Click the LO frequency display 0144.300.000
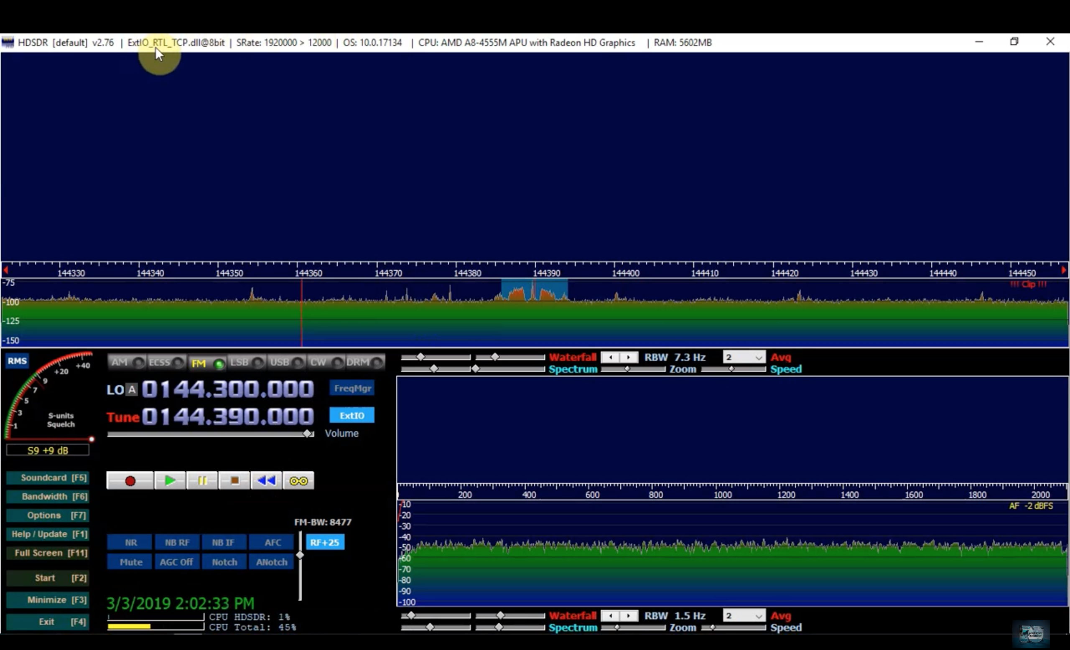The image size is (1070, 650). (x=227, y=389)
